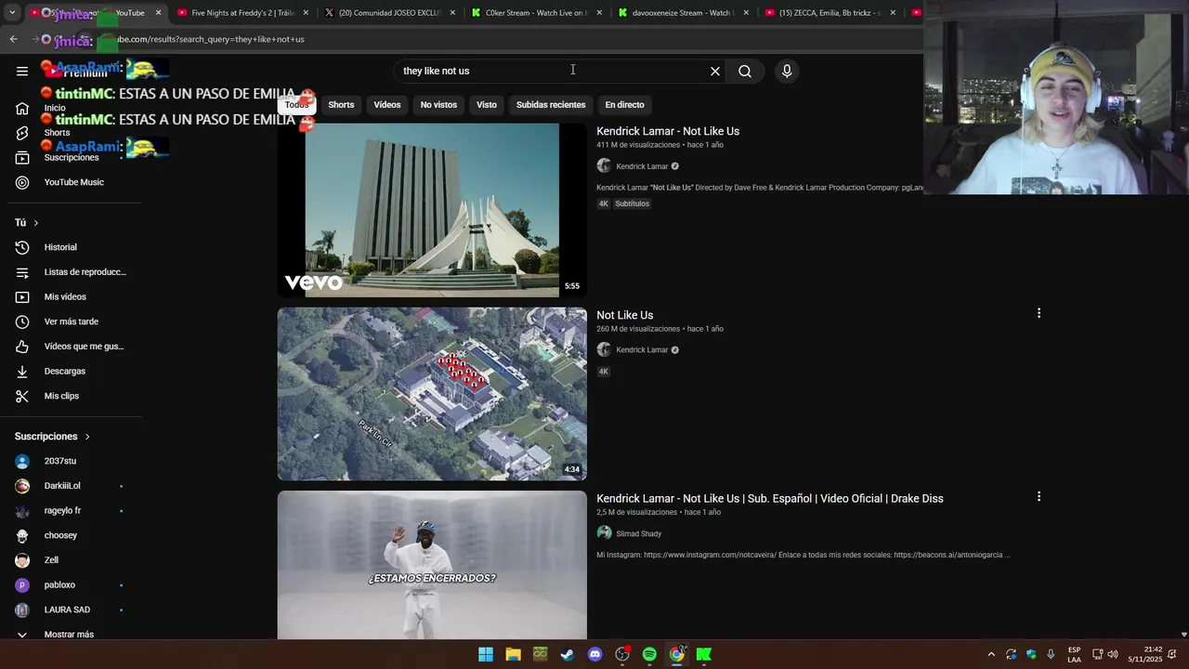Click the magnifying glass search button
This screenshot has height=669, width=1189.
[745, 71]
